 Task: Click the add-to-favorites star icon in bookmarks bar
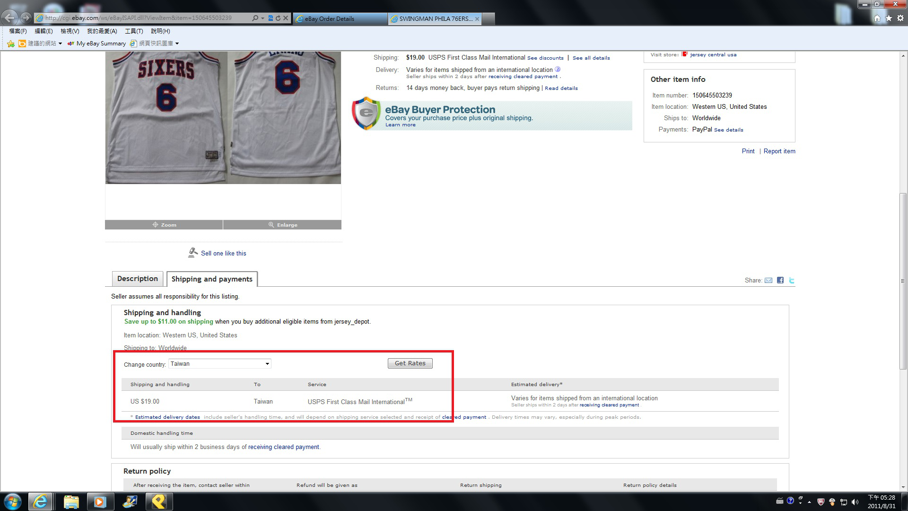tap(11, 44)
